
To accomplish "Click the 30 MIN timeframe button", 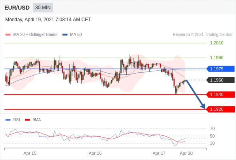I will click(x=43, y=8).
